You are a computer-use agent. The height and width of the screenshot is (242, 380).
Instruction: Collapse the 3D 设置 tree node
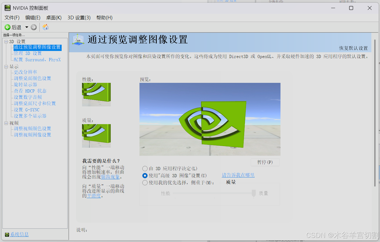[x=6, y=42]
